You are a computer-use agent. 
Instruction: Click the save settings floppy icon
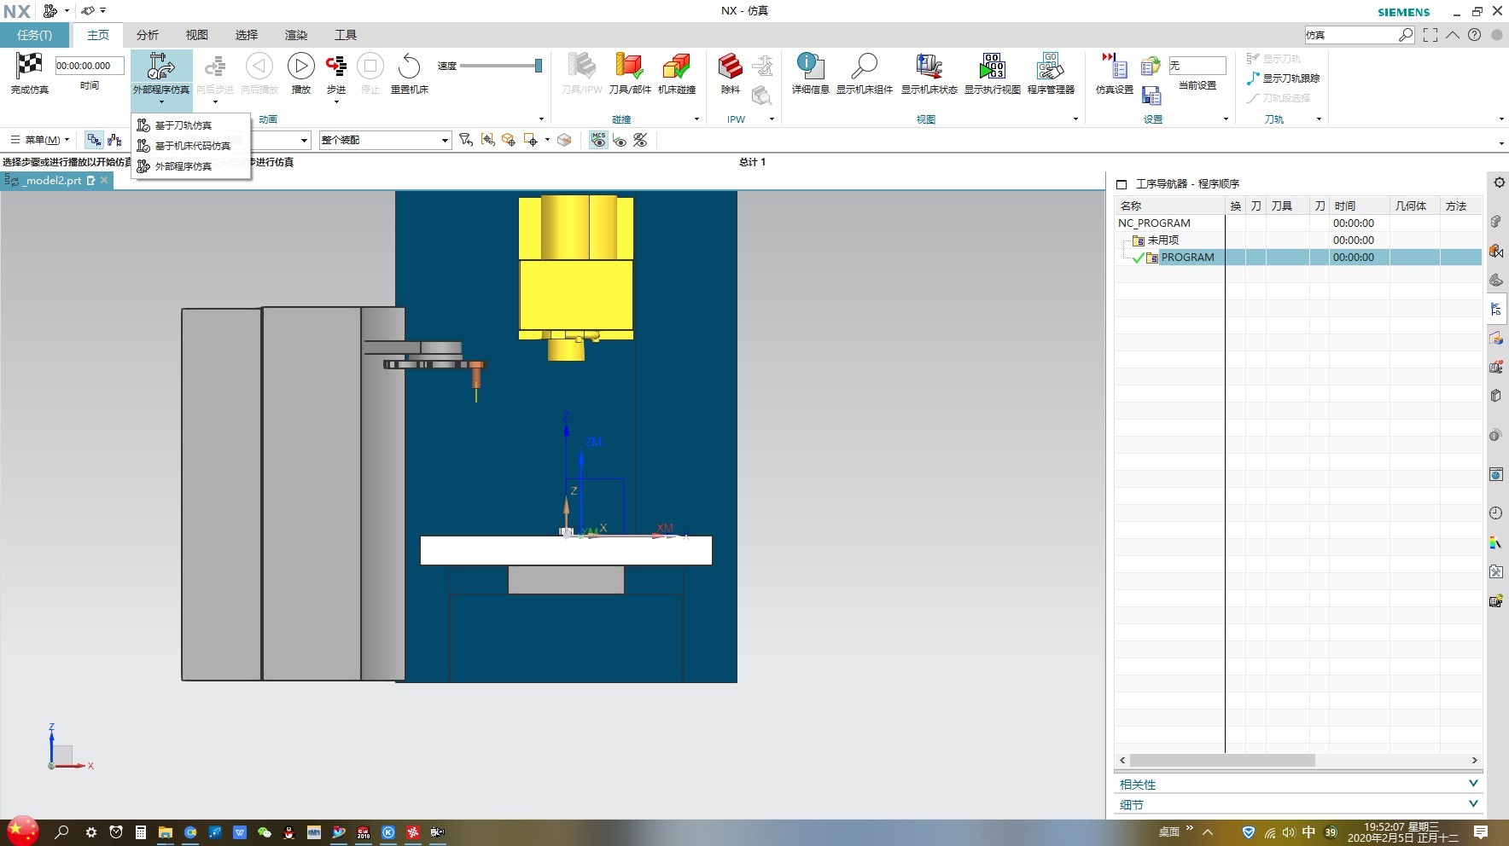1151,96
